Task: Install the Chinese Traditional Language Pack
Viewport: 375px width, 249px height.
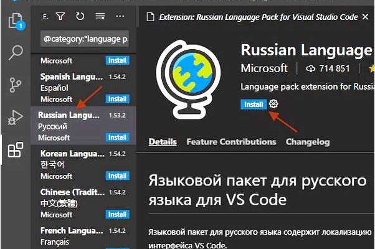Action: (118, 214)
